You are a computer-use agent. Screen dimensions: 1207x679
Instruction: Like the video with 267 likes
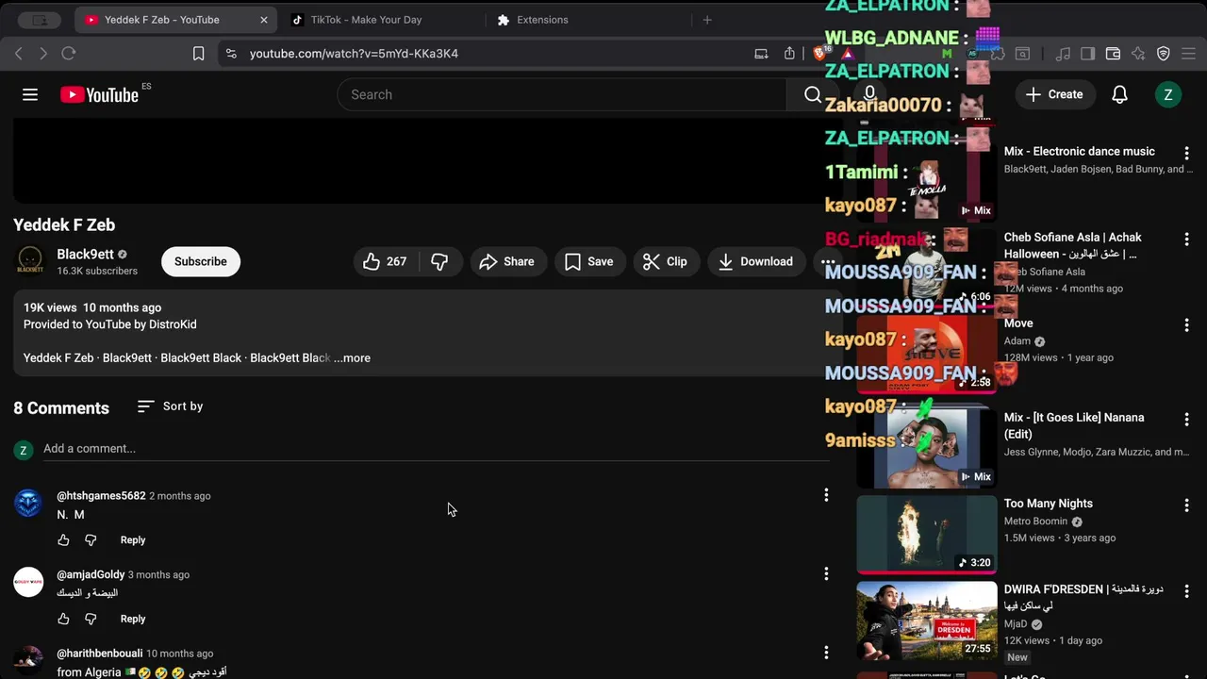tap(385, 261)
